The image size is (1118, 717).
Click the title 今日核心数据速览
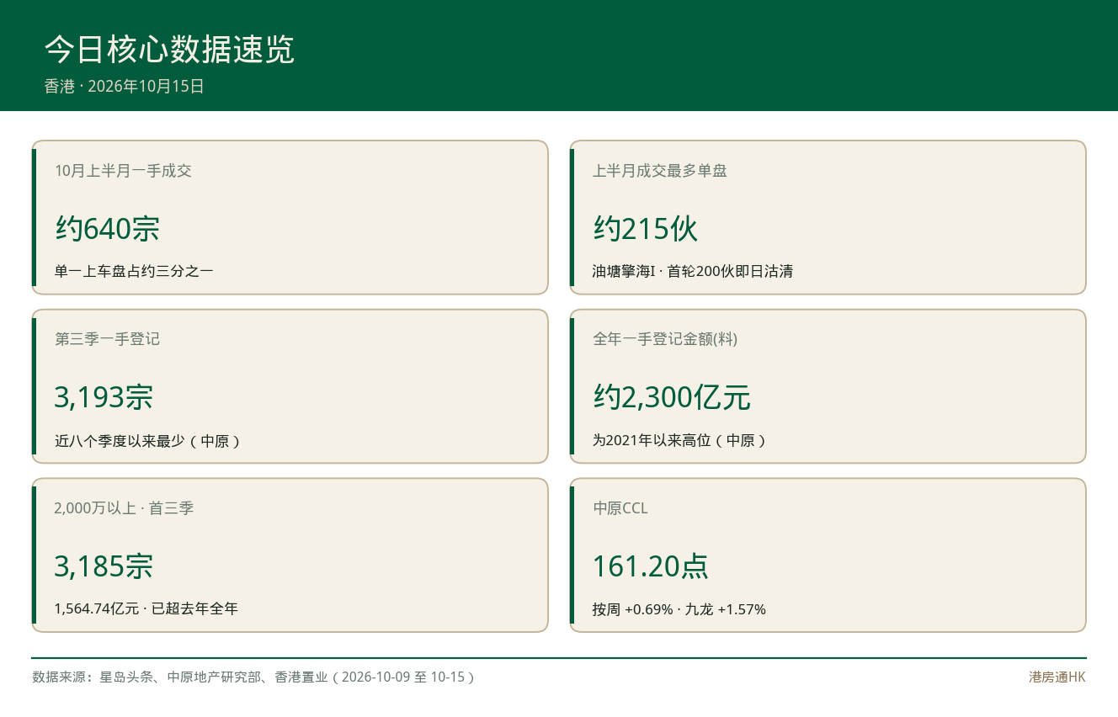[x=169, y=50]
